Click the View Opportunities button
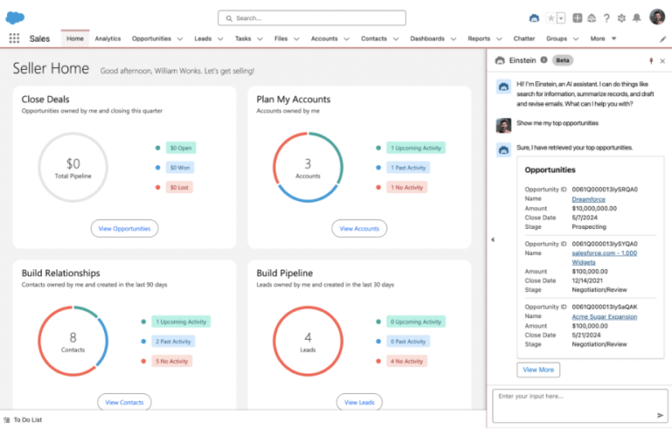 click(x=124, y=228)
